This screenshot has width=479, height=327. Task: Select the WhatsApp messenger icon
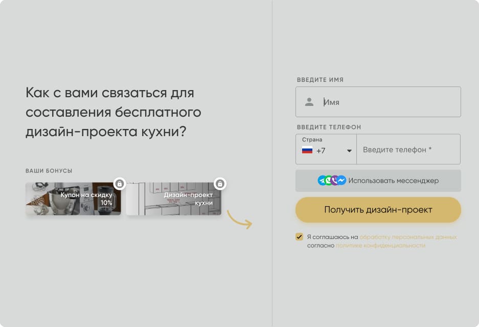(328, 180)
